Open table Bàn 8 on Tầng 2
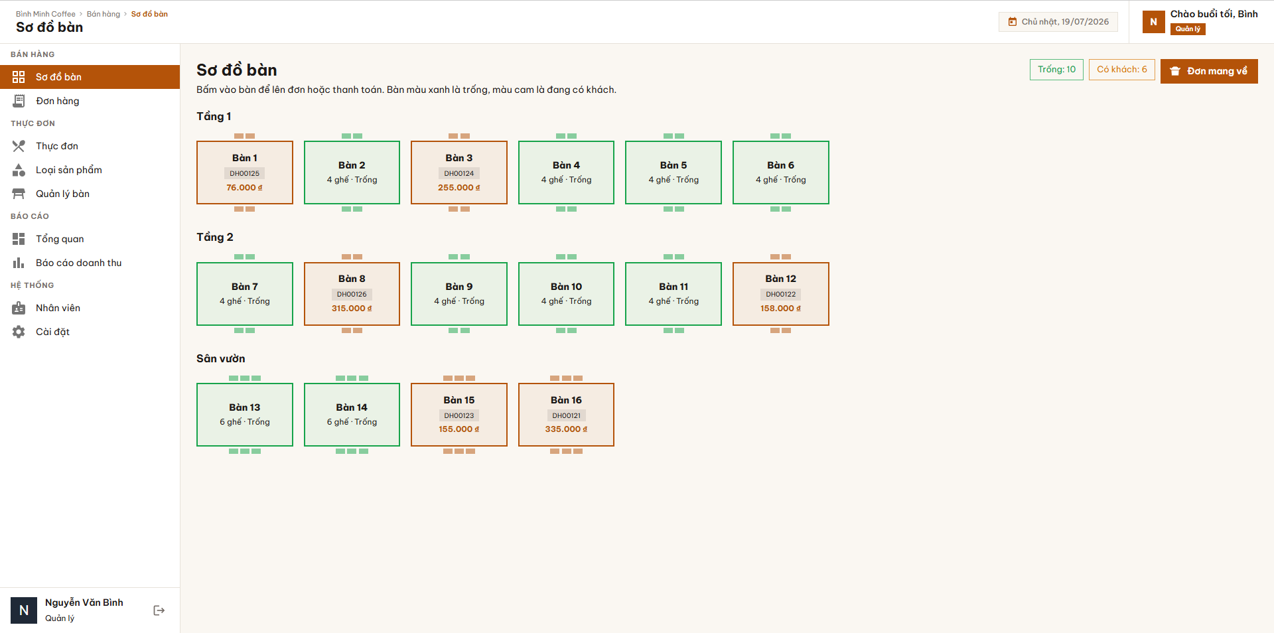 (352, 294)
